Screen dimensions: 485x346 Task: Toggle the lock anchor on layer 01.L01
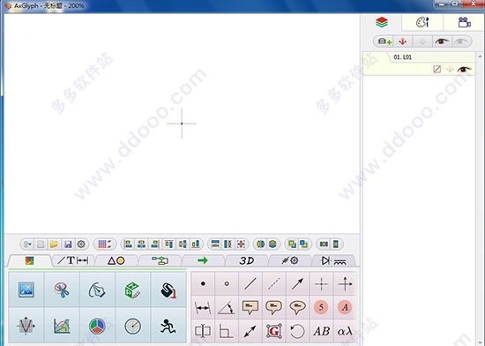tap(450, 70)
